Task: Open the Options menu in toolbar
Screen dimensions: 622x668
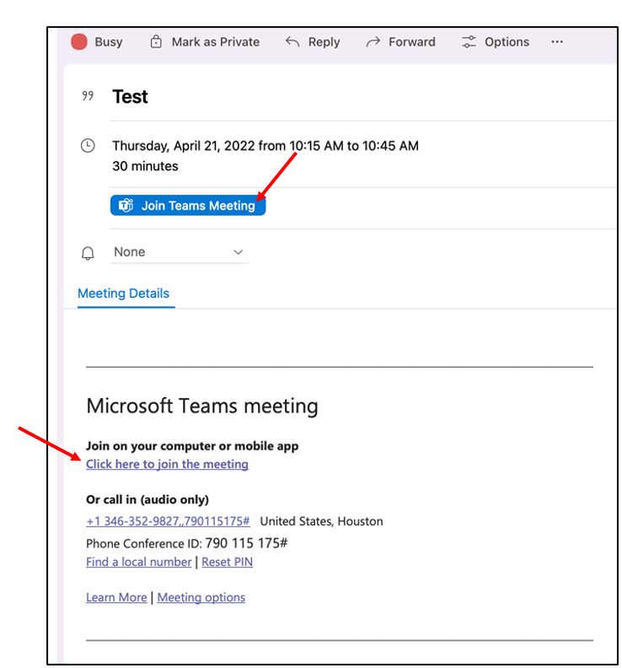Action: click(496, 42)
